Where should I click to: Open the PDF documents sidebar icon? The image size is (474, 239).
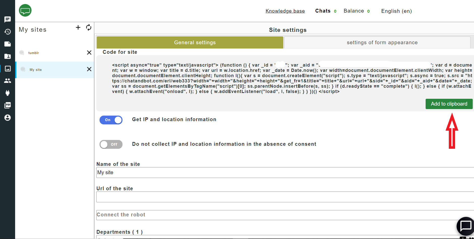coord(8,105)
